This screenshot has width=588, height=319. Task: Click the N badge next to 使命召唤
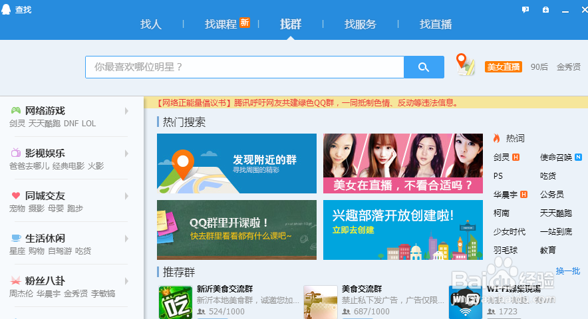[x=578, y=157]
